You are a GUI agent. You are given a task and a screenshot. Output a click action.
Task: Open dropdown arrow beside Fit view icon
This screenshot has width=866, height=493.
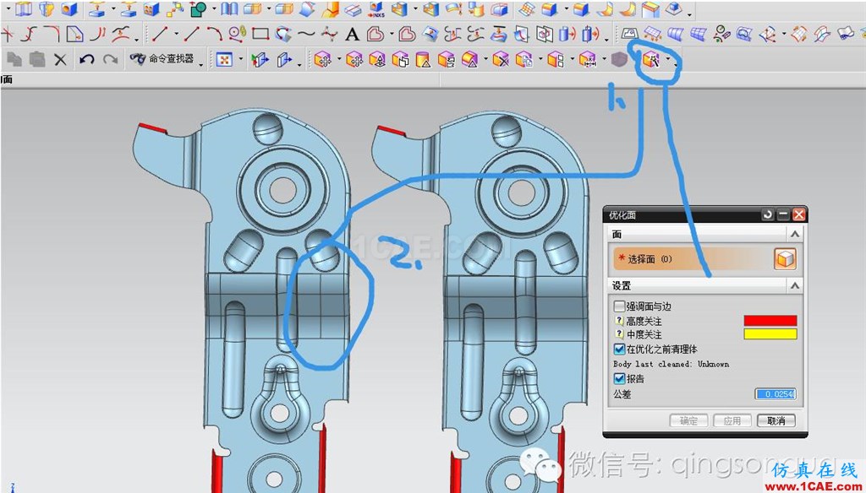240,59
